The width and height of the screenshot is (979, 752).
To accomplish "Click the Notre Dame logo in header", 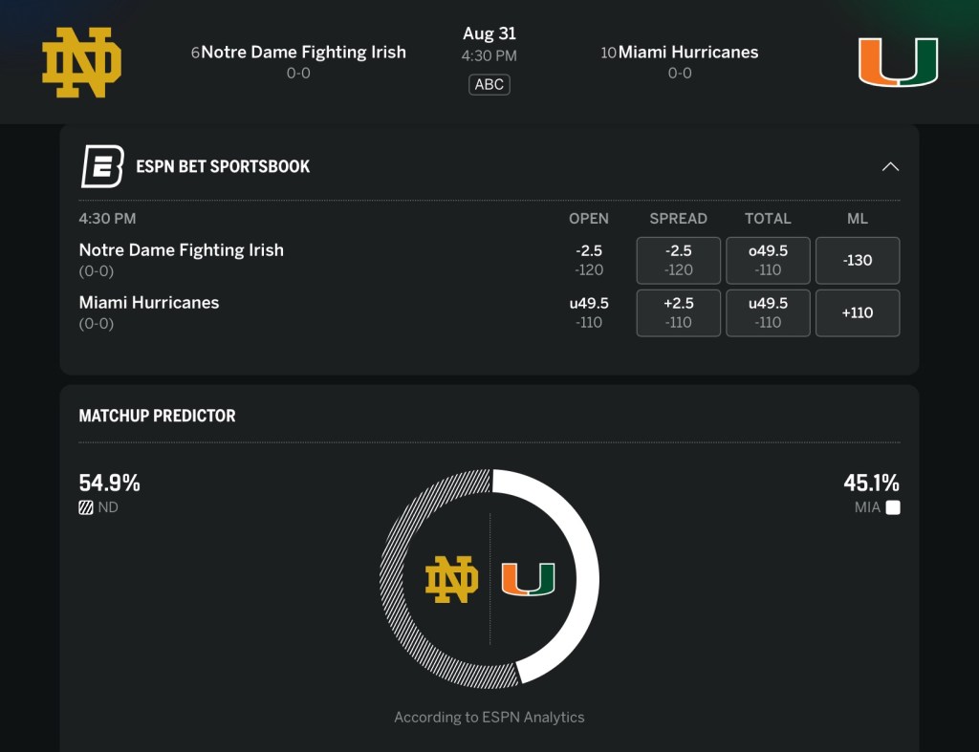I will coord(81,62).
